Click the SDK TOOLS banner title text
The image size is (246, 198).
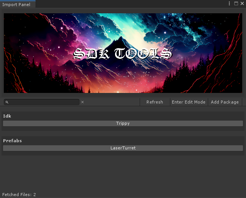coord(123,54)
